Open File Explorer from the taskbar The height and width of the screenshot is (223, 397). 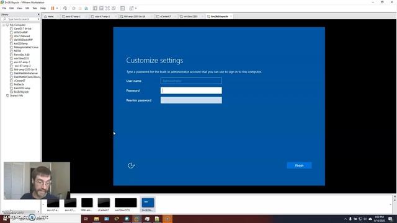click(x=96, y=219)
